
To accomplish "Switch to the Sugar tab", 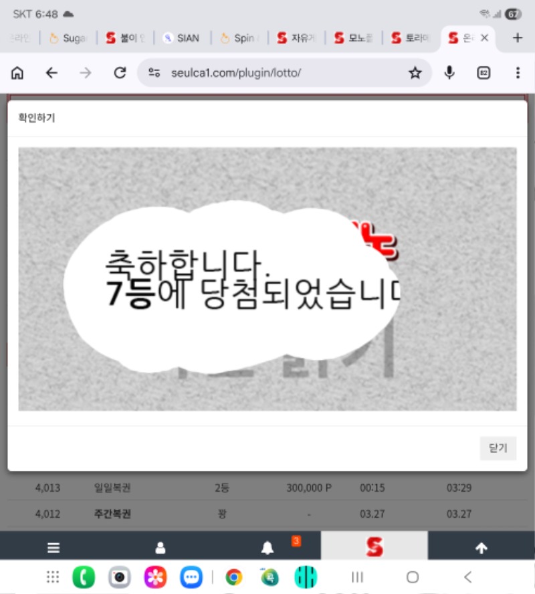I will (68, 38).
